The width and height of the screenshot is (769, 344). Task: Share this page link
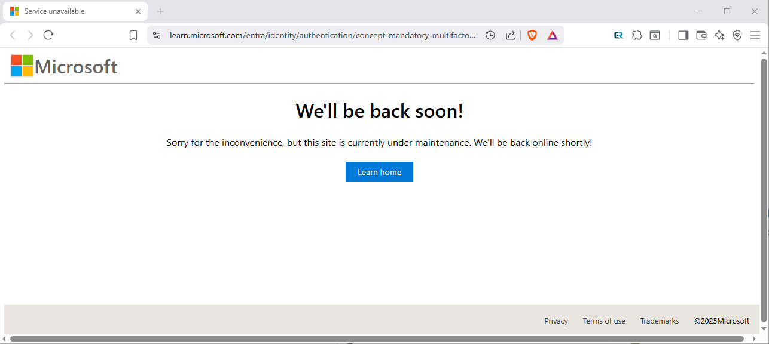[x=511, y=35]
